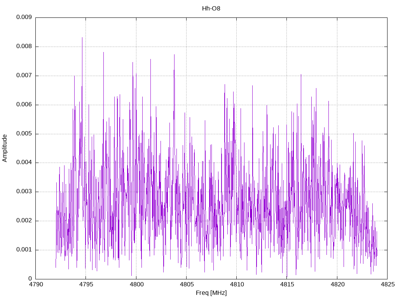Click the 0.002 y-axis tick label
Screen dimensions: 398x298
[x=24, y=221]
